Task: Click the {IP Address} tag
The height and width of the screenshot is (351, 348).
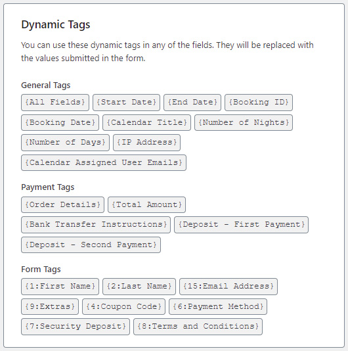Action: (146, 143)
